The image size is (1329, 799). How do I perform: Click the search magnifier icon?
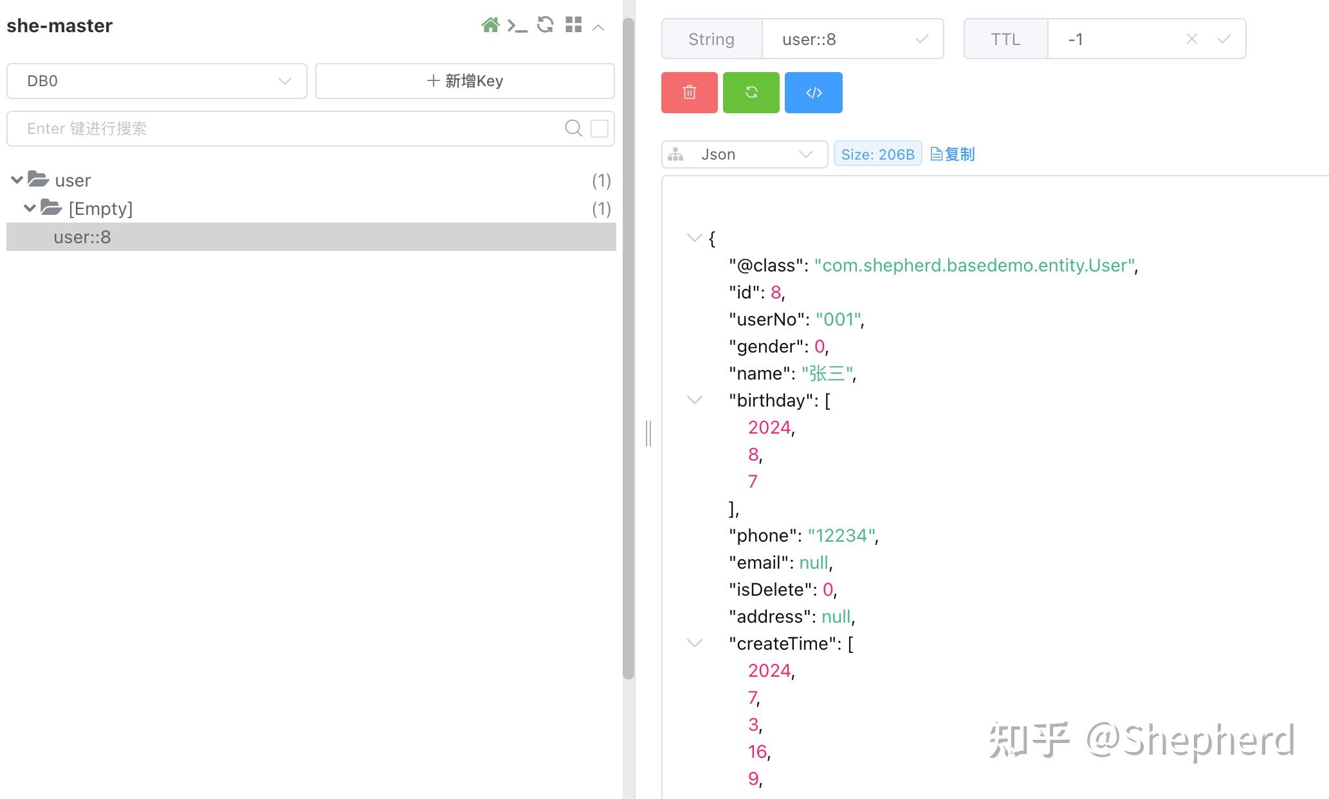tap(573, 129)
